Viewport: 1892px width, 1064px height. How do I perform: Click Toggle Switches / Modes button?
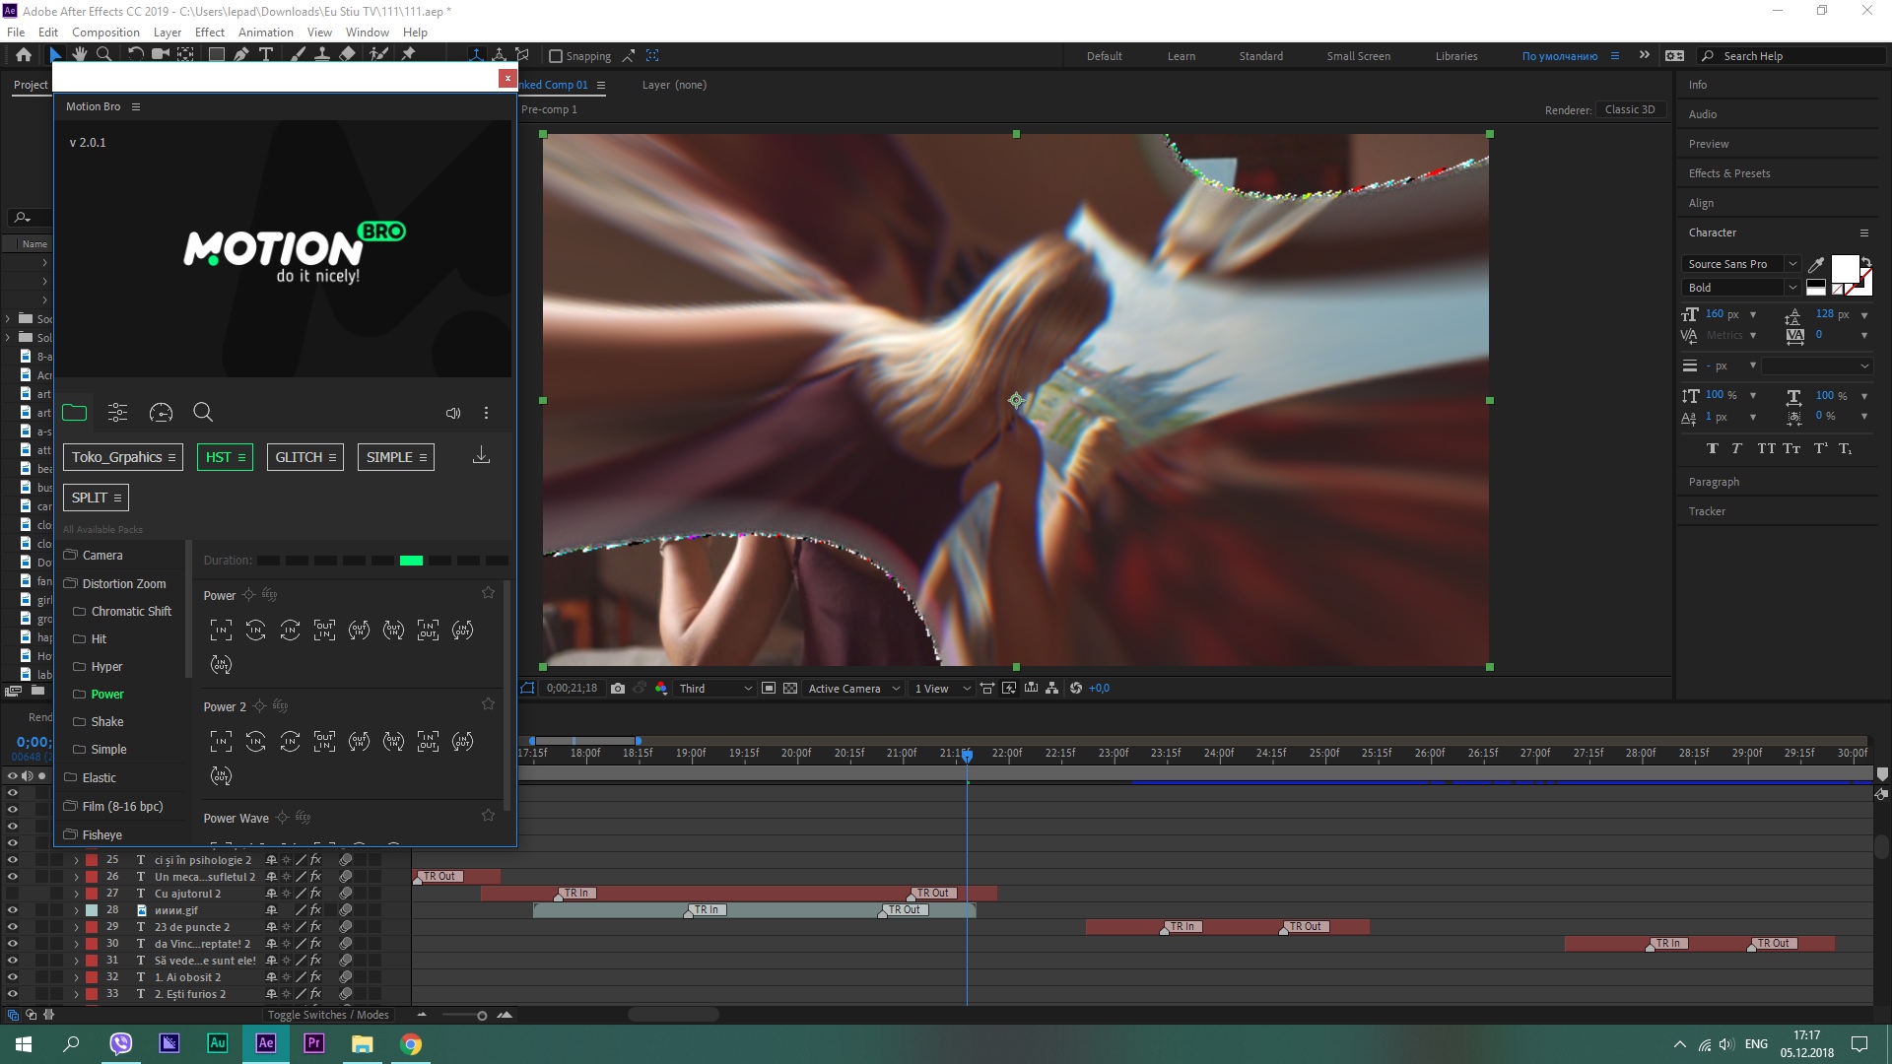pos(328,1015)
